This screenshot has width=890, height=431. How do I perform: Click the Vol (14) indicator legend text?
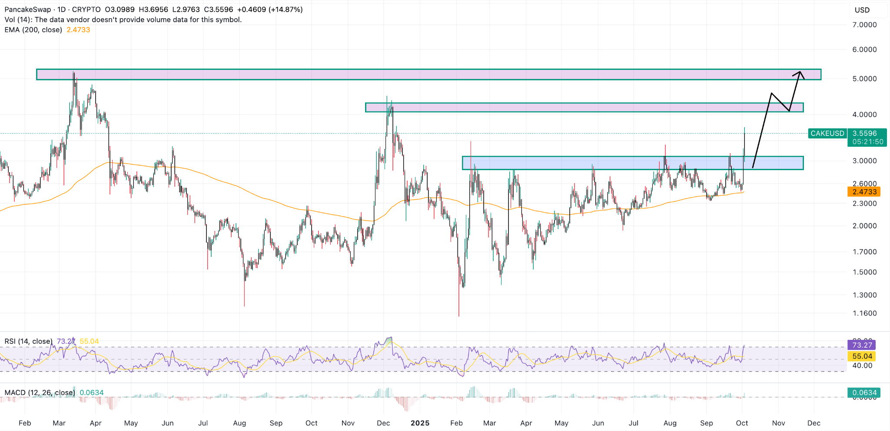coord(123,20)
